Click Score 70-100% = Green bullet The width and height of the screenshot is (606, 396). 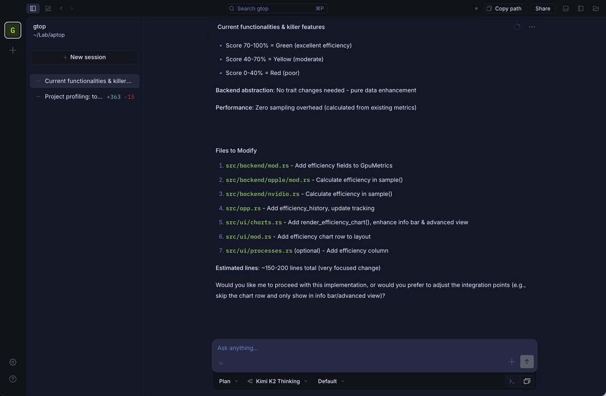point(289,45)
